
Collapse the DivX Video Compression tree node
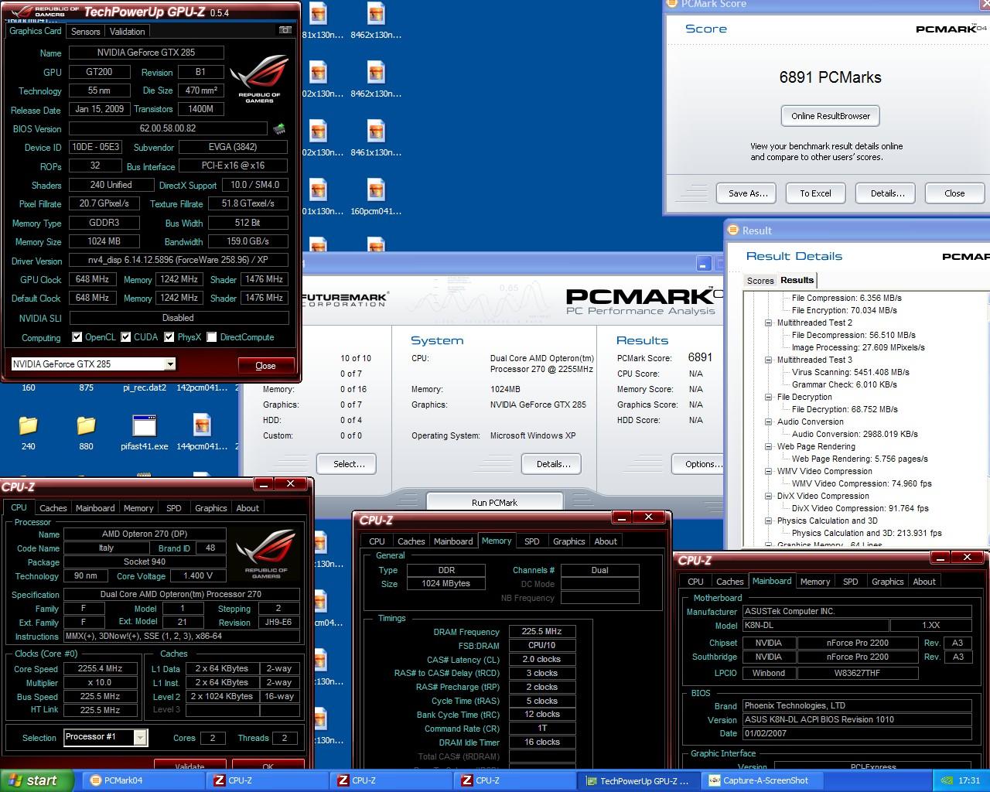point(768,496)
